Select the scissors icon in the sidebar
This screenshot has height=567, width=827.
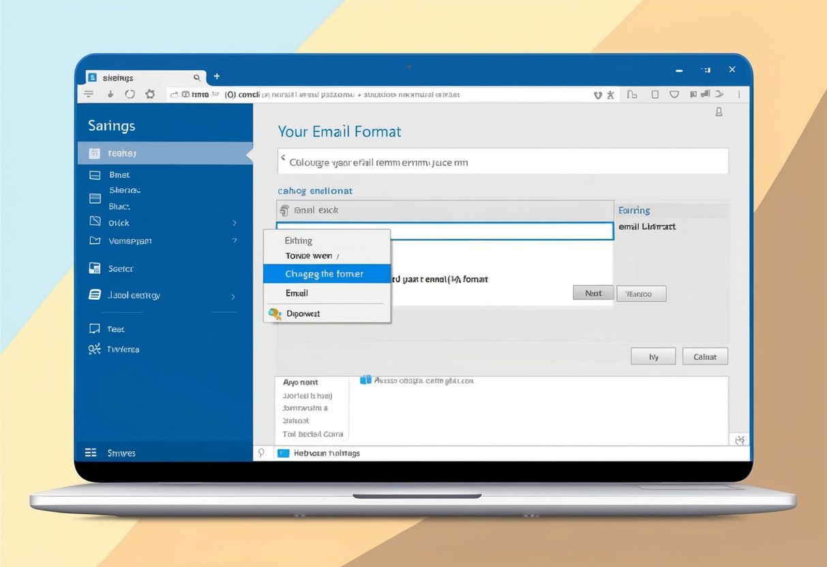click(93, 349)
